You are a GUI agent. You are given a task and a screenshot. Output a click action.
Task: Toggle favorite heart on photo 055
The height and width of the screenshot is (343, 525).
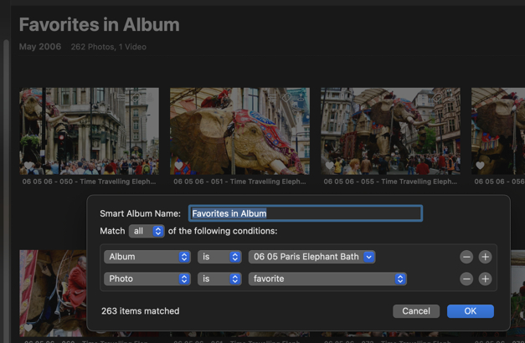pos(329,166)
